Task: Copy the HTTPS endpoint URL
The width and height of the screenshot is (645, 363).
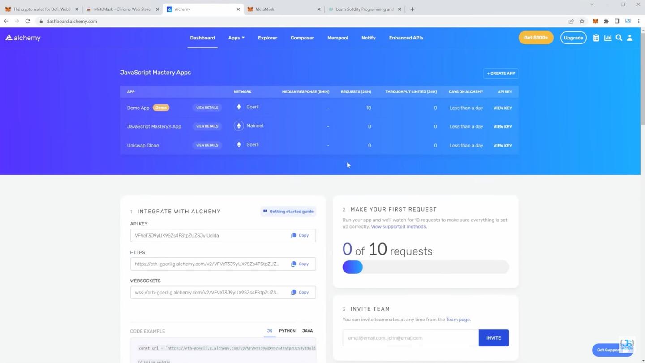Action: 300,264
